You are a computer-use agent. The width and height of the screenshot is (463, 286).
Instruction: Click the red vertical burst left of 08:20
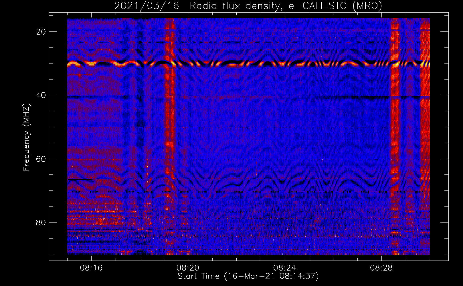click(x=170, y=136)
